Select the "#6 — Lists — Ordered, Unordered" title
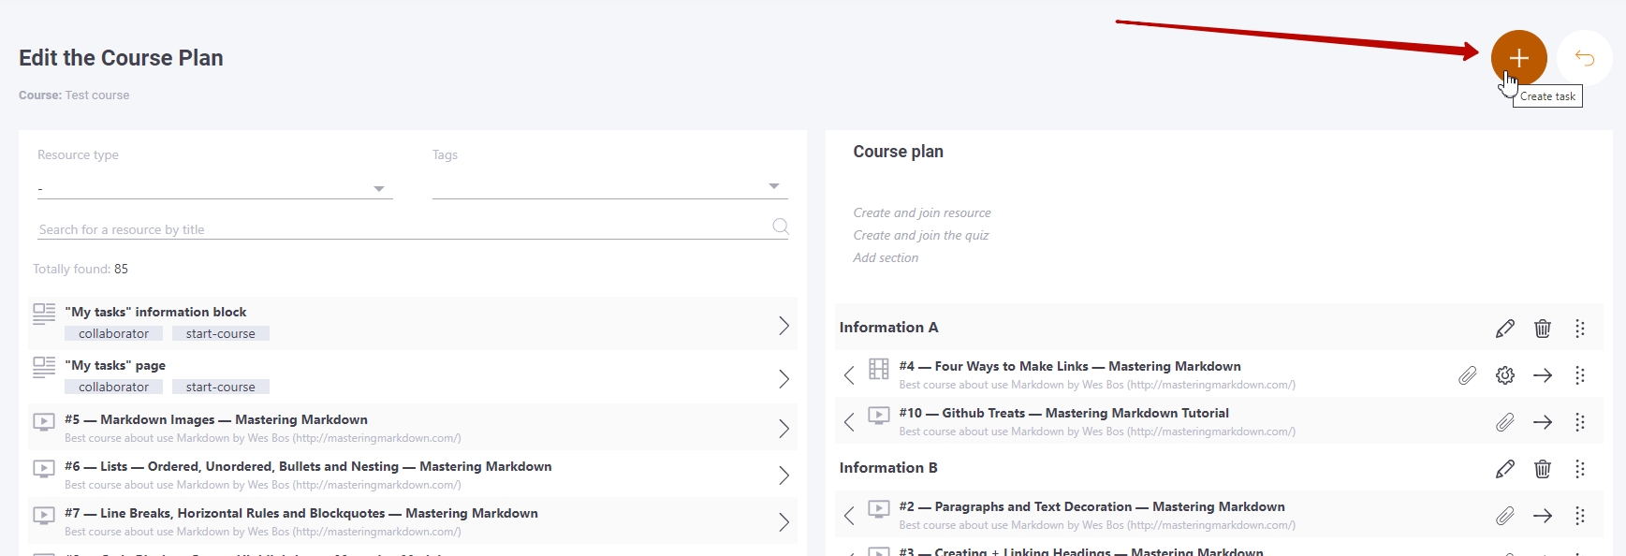Screen dimensions: 1626x556 click(308, 466)
